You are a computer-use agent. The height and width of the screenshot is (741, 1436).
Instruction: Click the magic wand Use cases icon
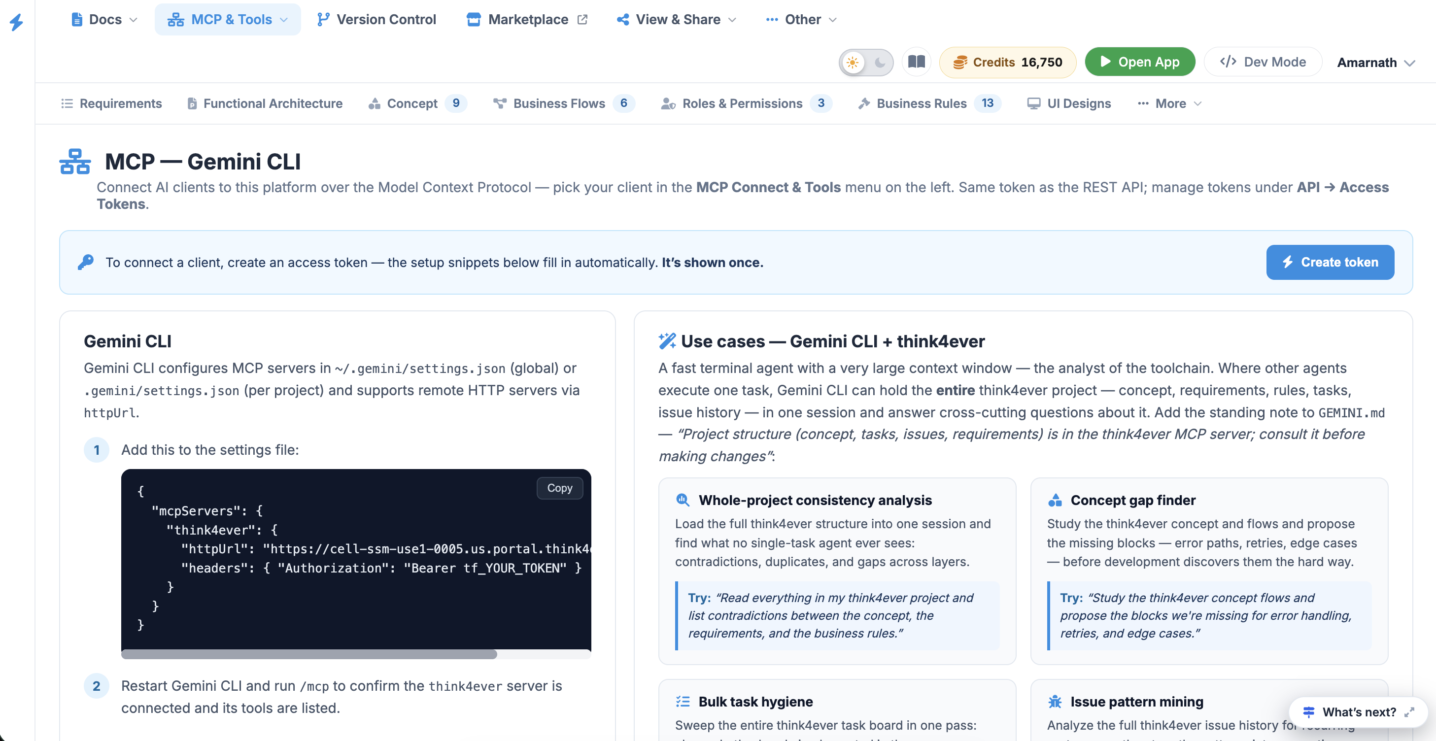pos(667,341)
